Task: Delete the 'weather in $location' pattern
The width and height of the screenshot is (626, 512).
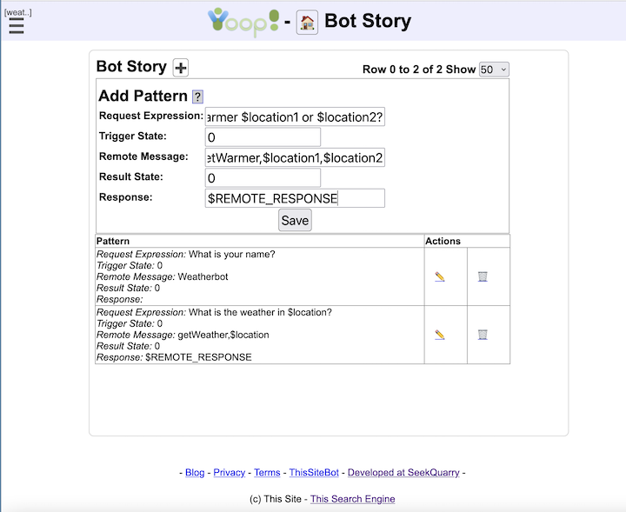Action: [483, 335]
